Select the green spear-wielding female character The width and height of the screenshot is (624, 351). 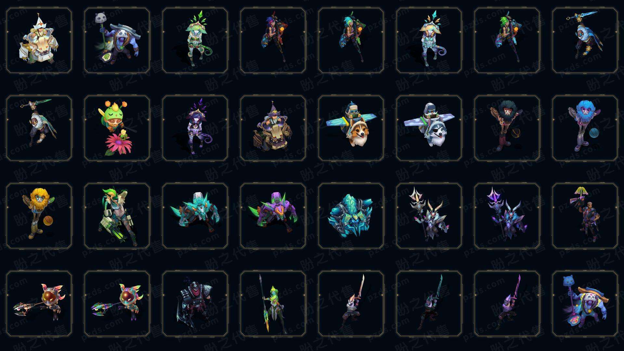point(273,304)
